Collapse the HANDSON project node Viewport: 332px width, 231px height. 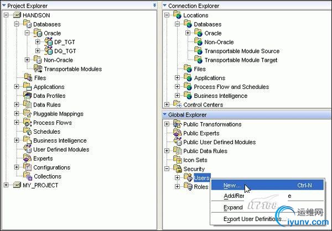pos(6,15)
